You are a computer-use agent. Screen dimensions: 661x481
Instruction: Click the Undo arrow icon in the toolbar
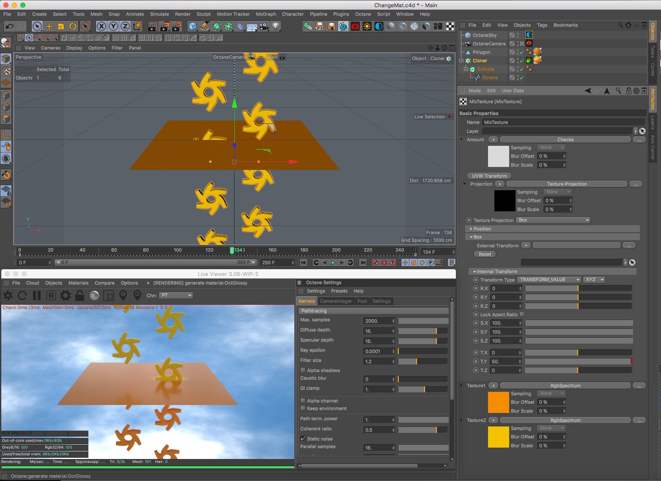point(9,26)
